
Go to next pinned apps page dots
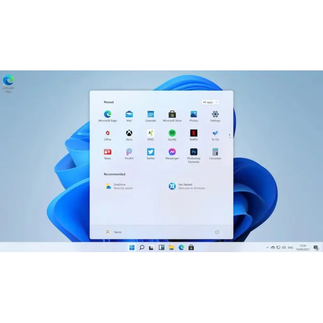pos(229,136)
